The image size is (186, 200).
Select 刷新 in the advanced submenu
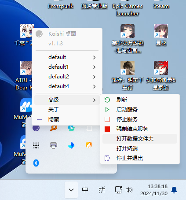coord(140,100)
